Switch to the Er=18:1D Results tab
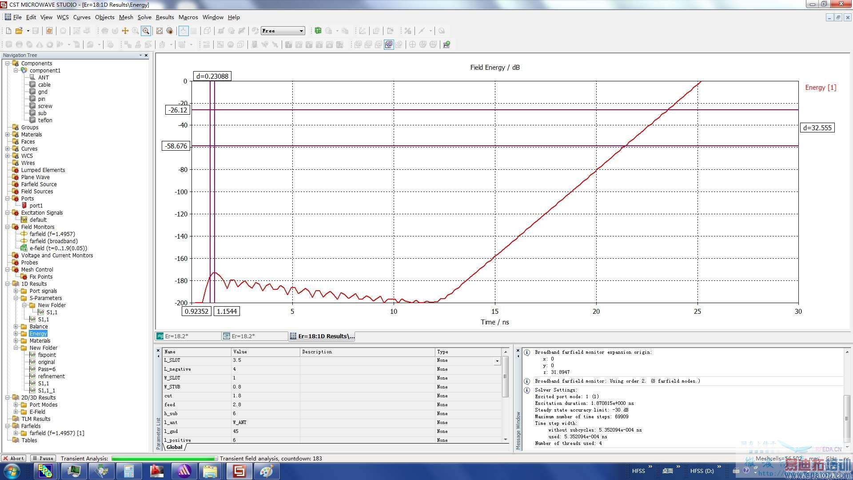853x480 pixels. click(x=322, y=336)
